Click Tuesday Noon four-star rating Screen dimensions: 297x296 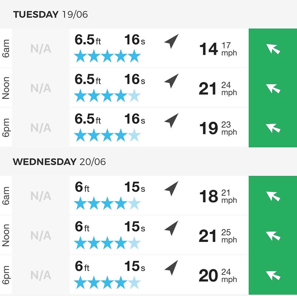(x=107, y=96)
